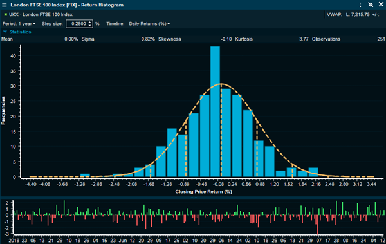386x244 pixels.
Task: Open the hamburger menu in title bar
Action: [x=5, y=5]
